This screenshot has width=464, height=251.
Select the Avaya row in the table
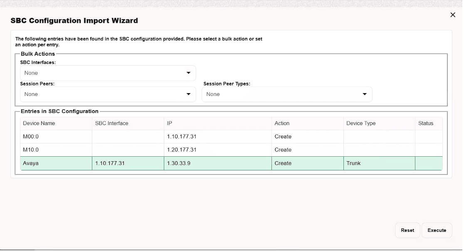[x=56, y=163]
